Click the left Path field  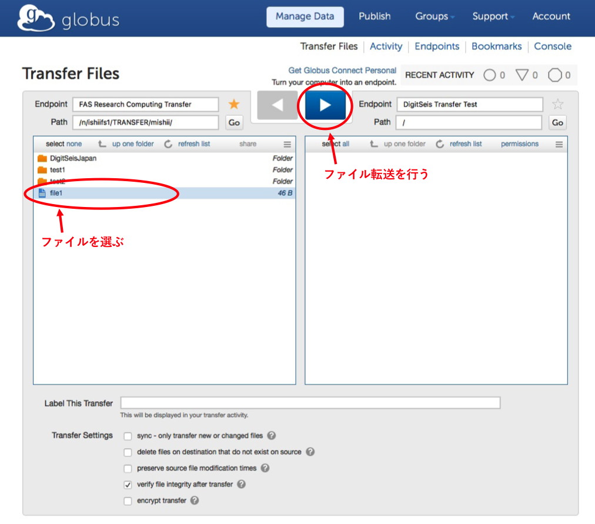click(146, 122)
